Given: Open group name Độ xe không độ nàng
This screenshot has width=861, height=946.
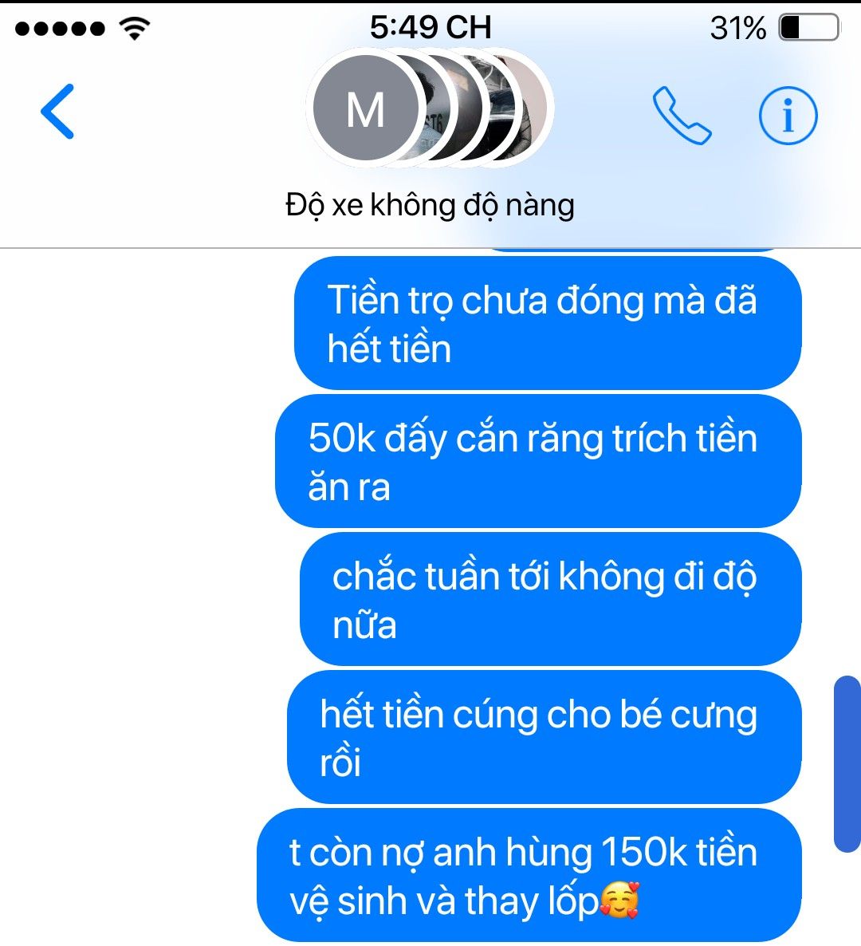Looking at the screenshot, I should (430, 206).
